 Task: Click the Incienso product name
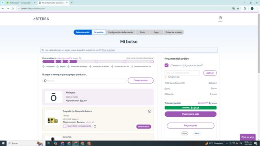67,137
